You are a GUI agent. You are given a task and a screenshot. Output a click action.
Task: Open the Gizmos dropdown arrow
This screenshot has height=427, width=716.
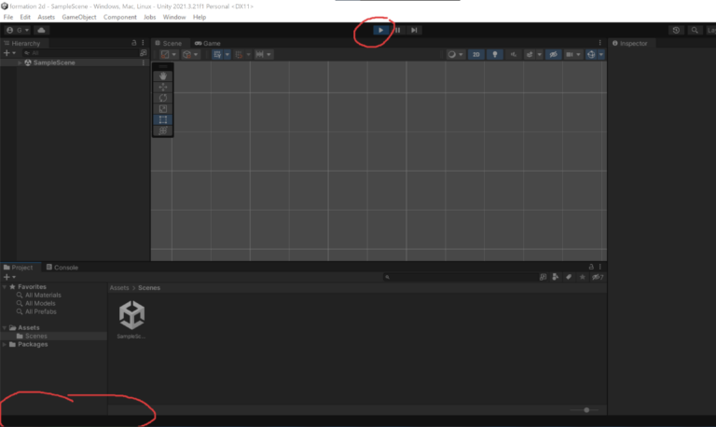click(601, 54)
